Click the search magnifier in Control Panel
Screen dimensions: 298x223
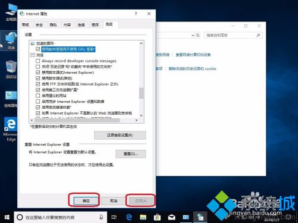coord(258,35)
